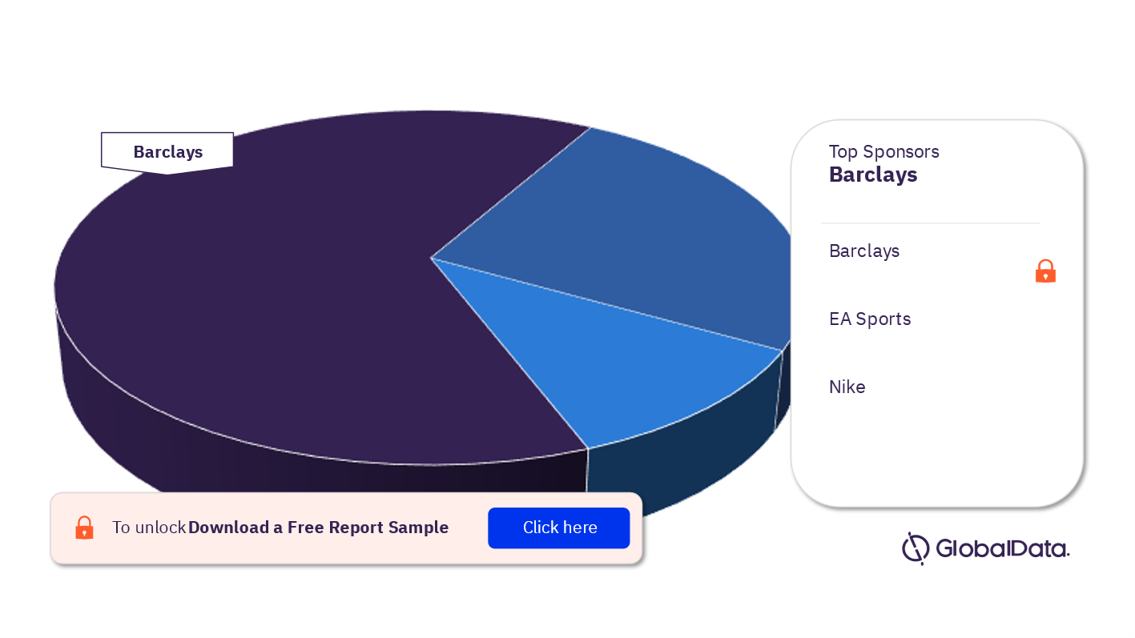Click the GlobalData wordmark text
Image resolution: width=1135 pixels, height=638 pixels.
point(1001,549)
